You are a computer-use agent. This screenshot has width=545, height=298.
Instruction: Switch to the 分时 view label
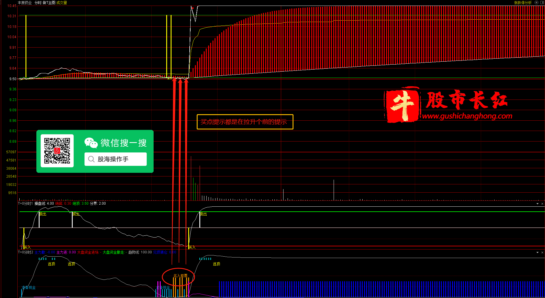(38, 3)
